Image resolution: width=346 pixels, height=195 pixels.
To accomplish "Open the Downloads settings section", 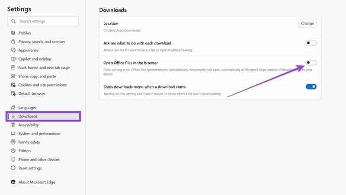I will point(43,116).
